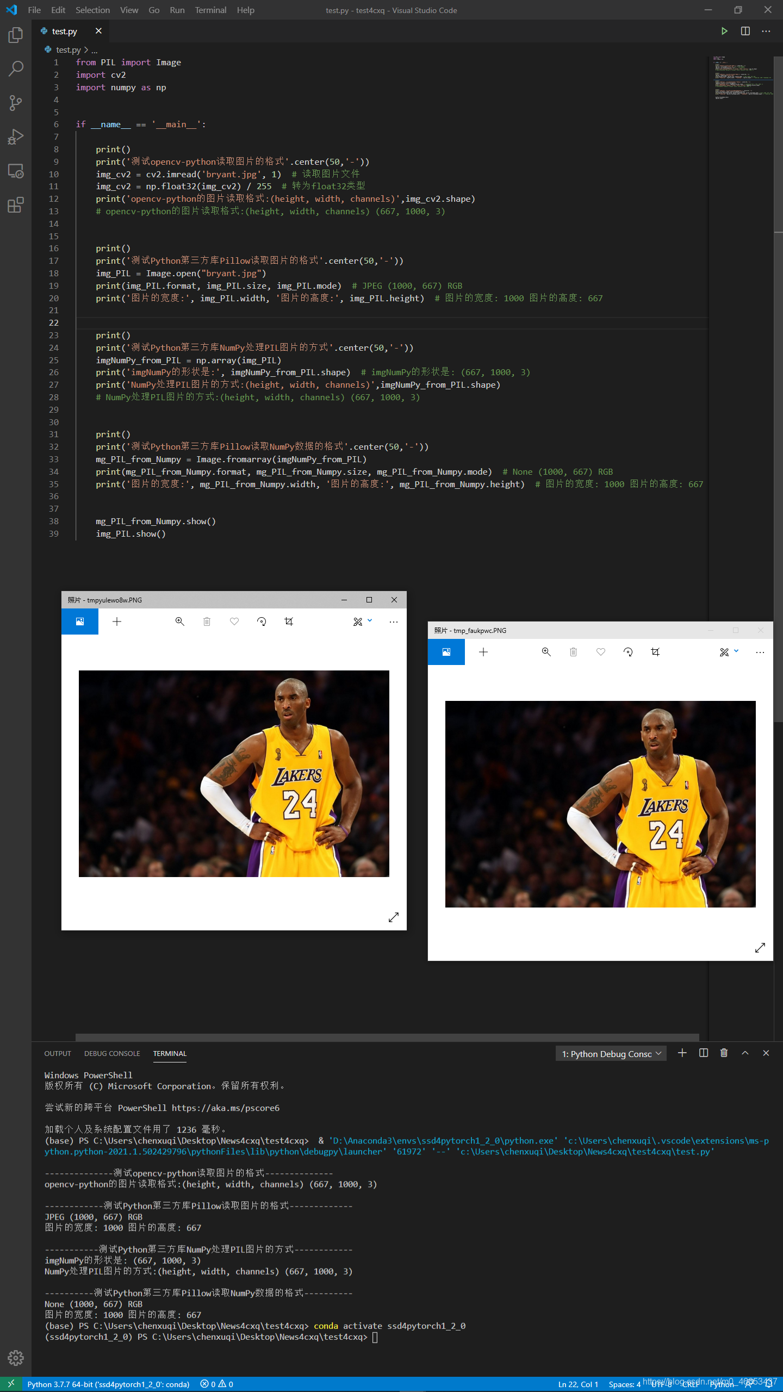Open the Help menu
The width and height of the screenshot is (783, 1392).
point(246,10)
